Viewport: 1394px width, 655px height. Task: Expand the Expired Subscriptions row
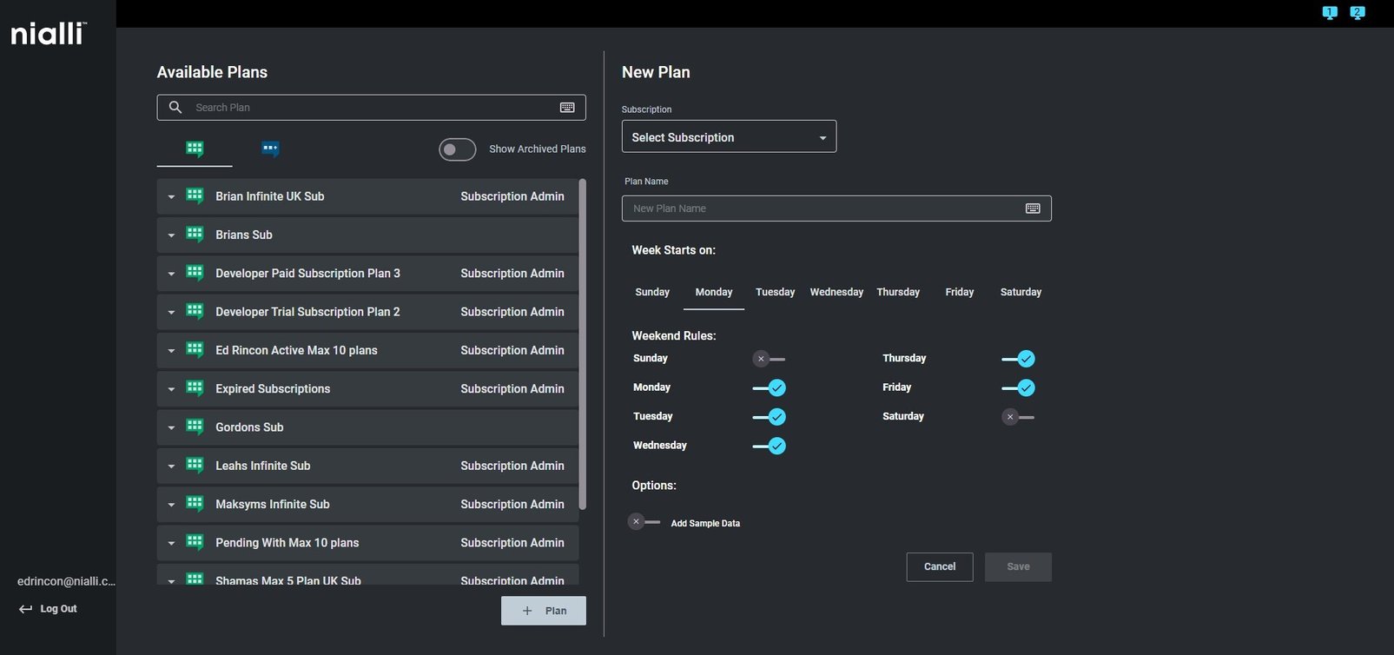(171, 389)
